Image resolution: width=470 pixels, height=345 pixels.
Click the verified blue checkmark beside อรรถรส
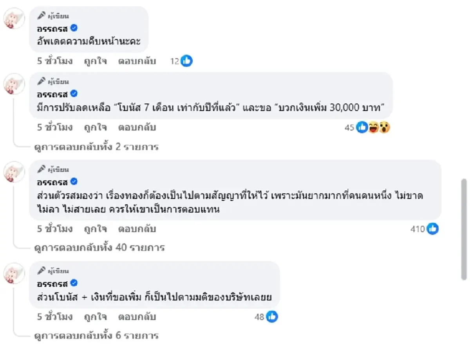pyautogui.click(x=74, y=28)
